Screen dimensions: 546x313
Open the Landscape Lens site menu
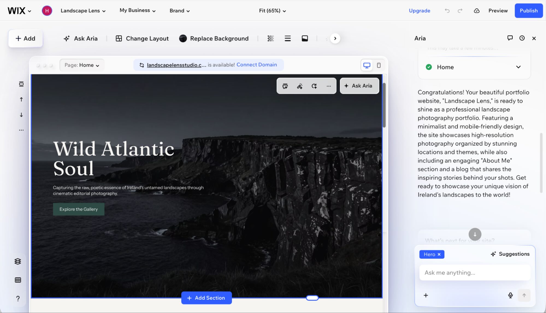click(x=83, y=11)
